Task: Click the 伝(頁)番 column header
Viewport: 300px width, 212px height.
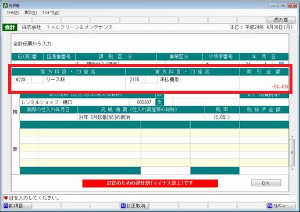Action: coord(27,56)
